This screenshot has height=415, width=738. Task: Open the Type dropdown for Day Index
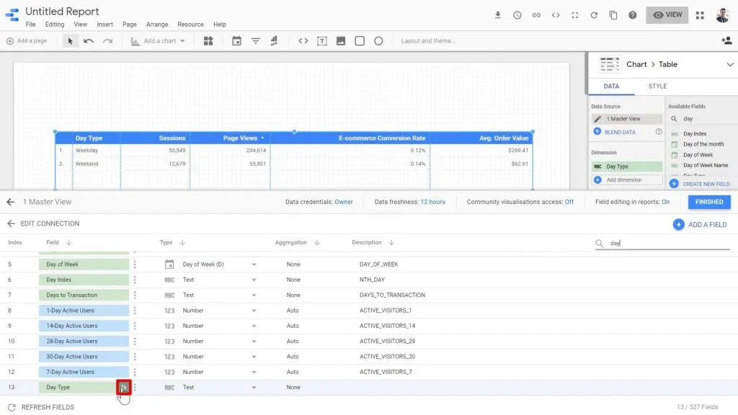[256, 280]
